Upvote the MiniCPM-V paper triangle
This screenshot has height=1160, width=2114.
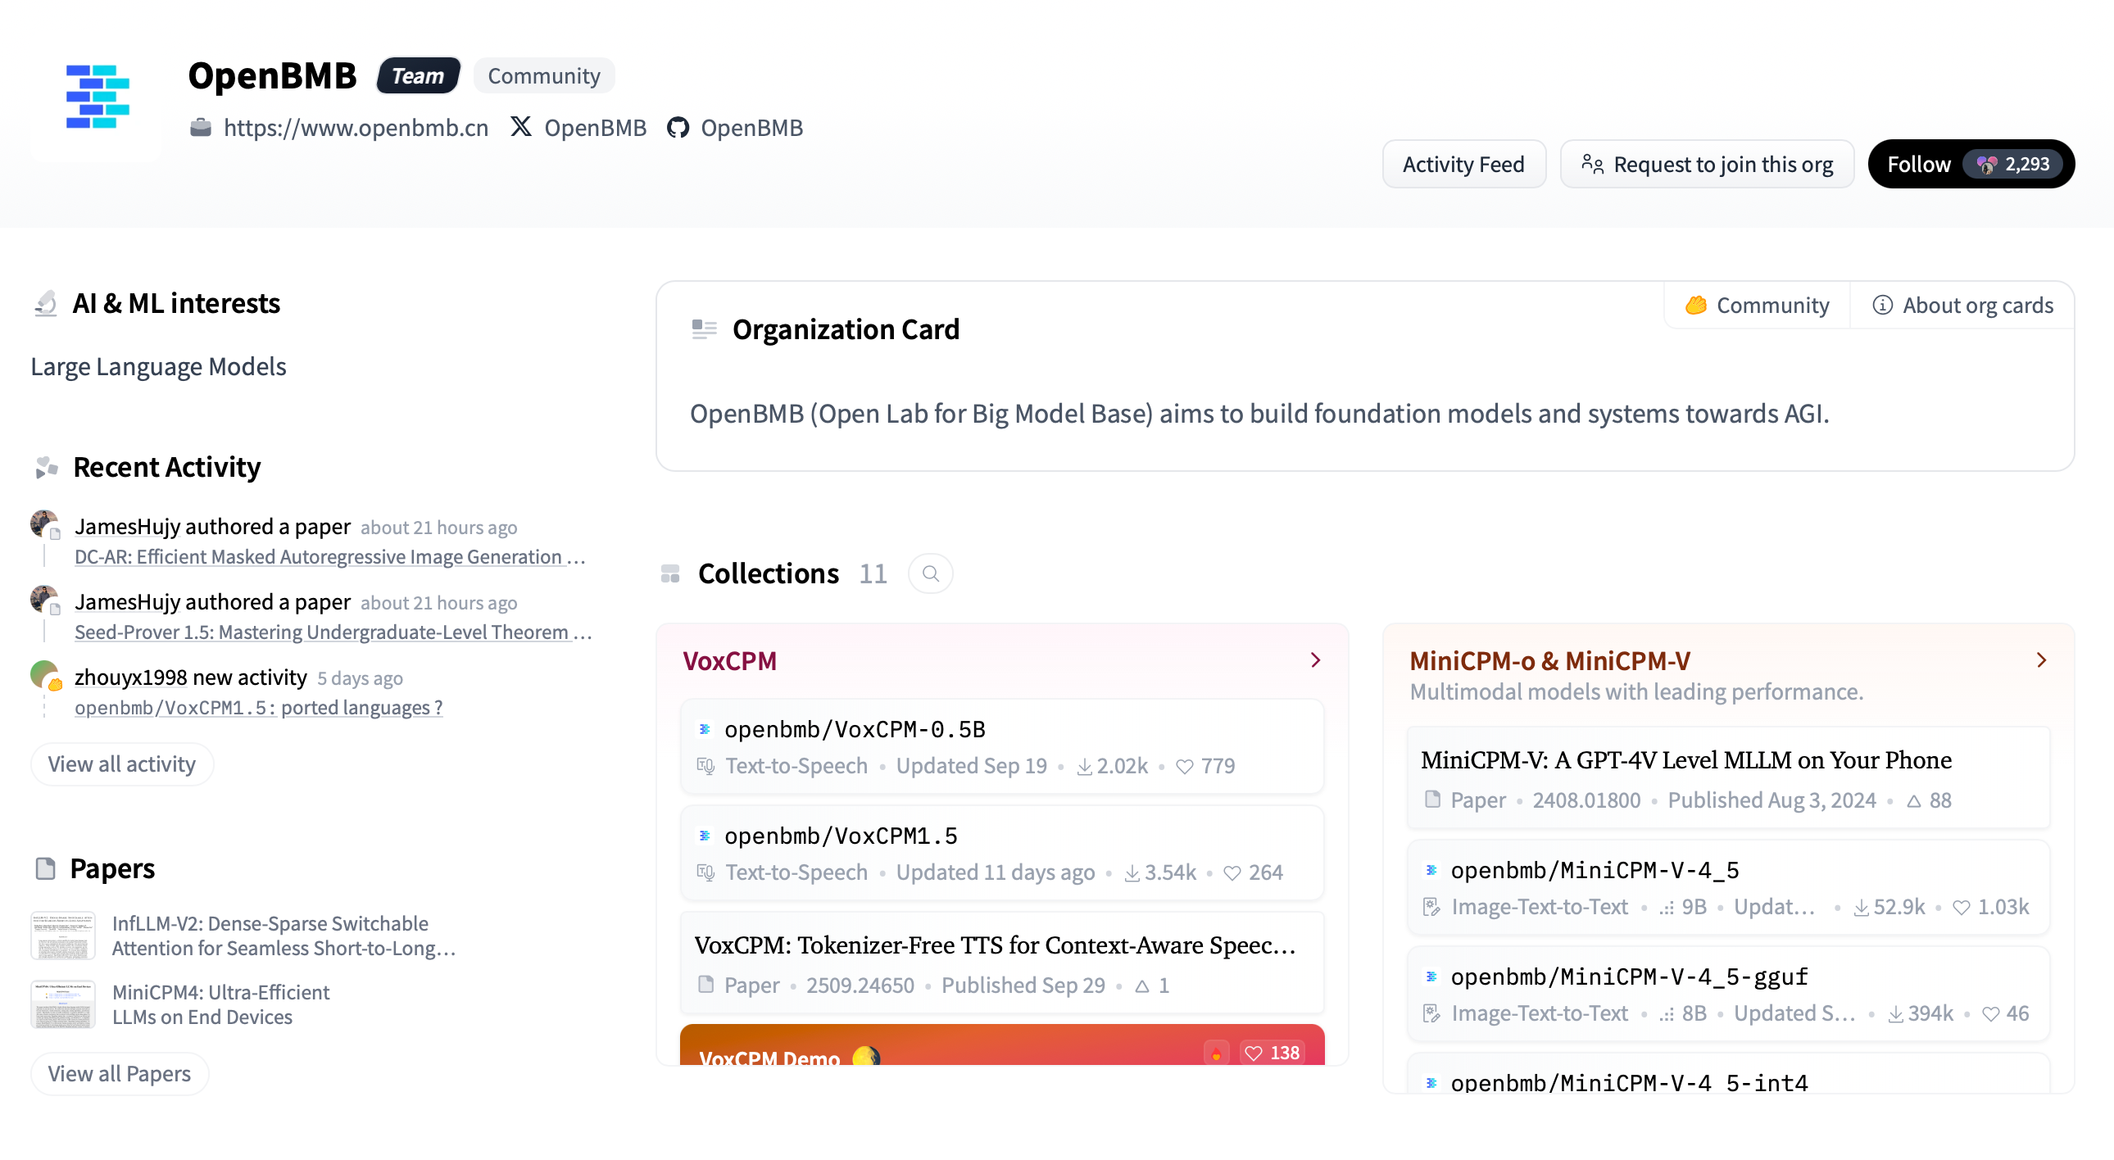pyautogui.click(x=1913, y=800)
